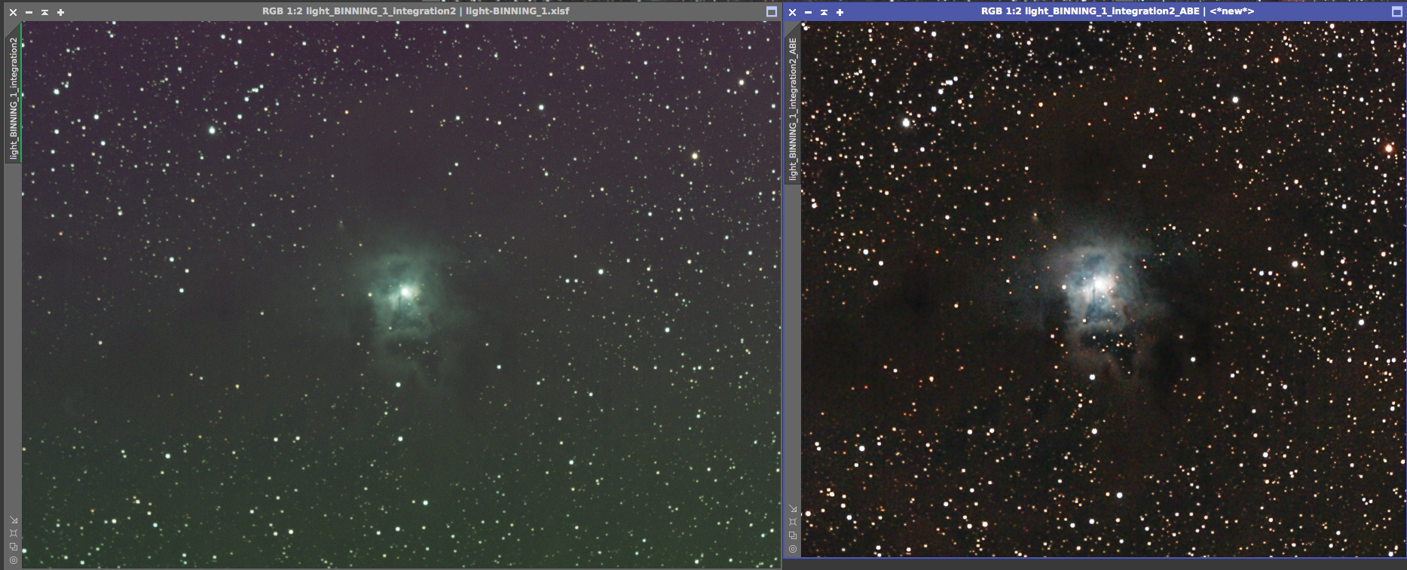Select the vertical integration2_ABE view tab
Image resolution: width=1407 pixels, height=570 pixels.
[793, 109]
